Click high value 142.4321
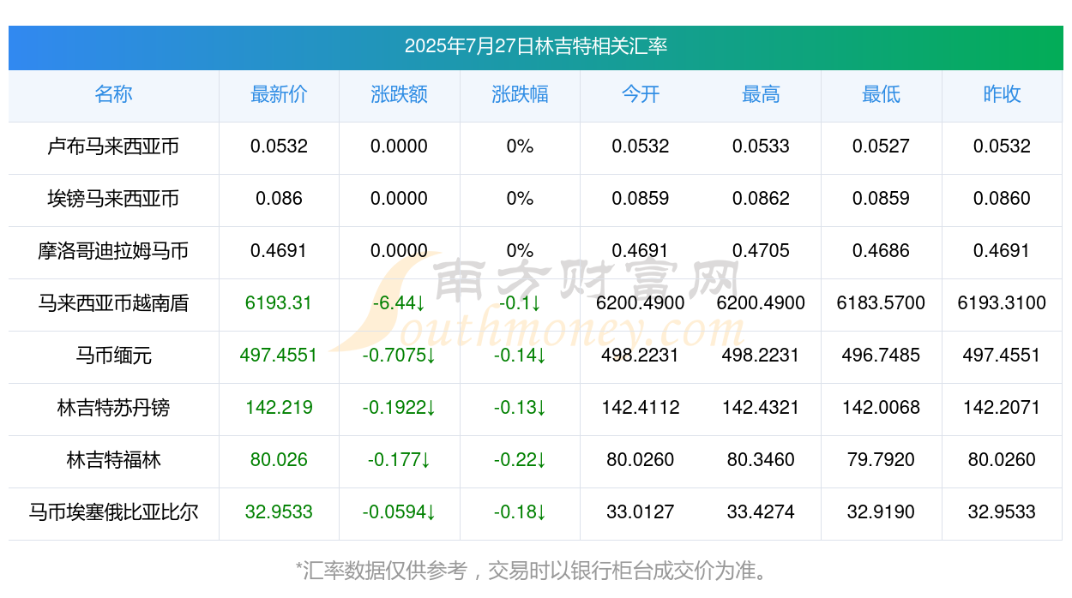The image size is (1072, 598). click(x=761, y=408)
